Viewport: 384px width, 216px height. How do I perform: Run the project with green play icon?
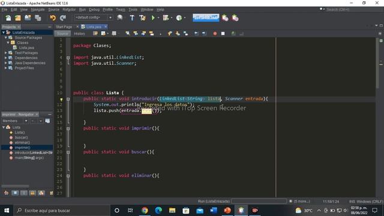click(153, 18)
